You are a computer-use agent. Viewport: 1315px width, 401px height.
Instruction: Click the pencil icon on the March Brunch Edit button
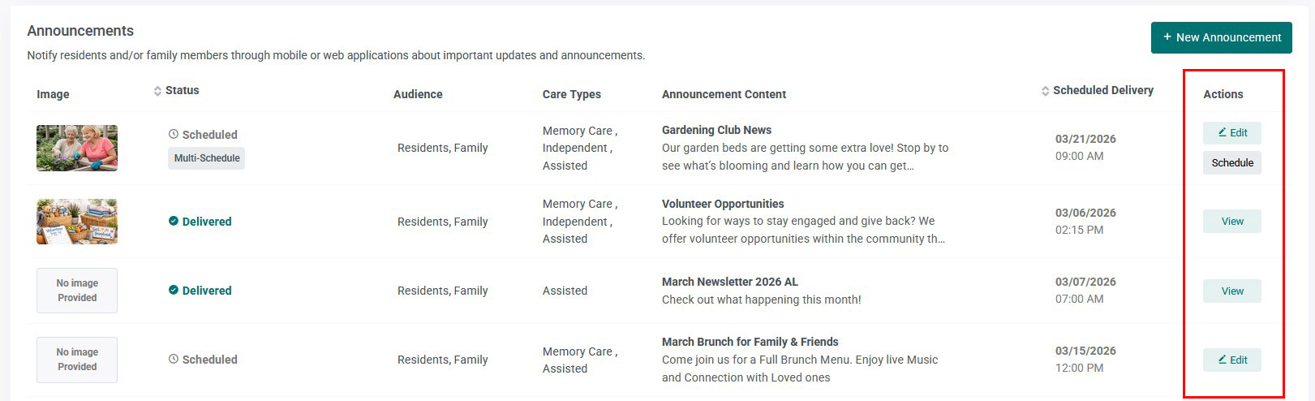point(1223,359)
